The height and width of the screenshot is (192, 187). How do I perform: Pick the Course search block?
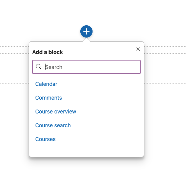click(53, 125)
